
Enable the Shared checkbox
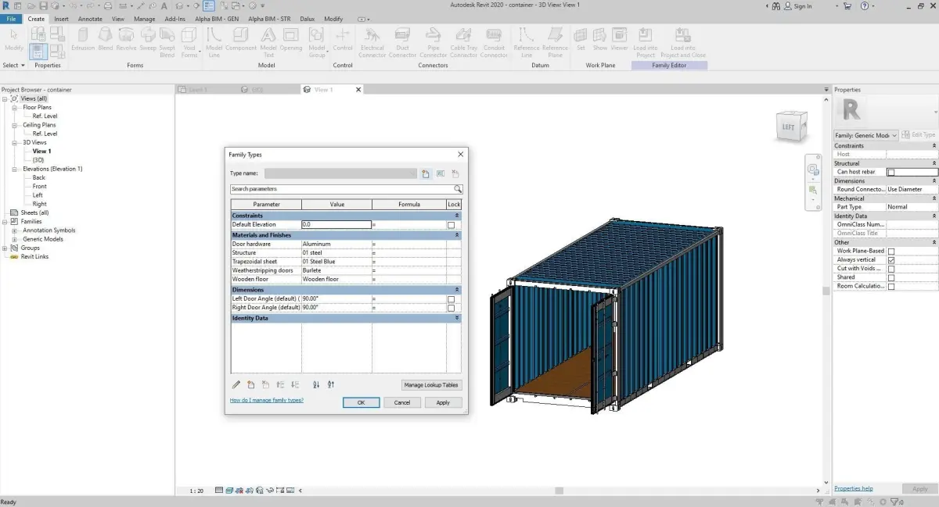pos(890,277)
